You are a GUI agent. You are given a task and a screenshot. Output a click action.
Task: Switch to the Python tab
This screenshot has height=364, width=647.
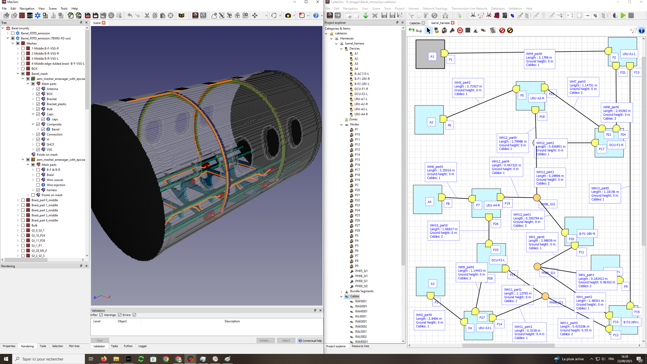point(128,346)
